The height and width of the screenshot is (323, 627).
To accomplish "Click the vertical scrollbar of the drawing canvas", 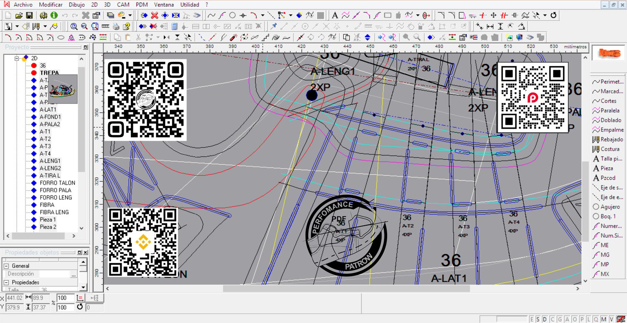I will coord(585,201).
